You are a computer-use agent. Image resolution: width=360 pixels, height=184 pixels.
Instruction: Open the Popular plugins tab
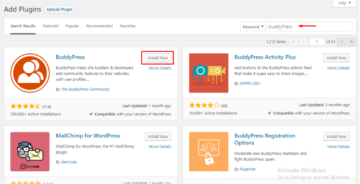point(72,26)
